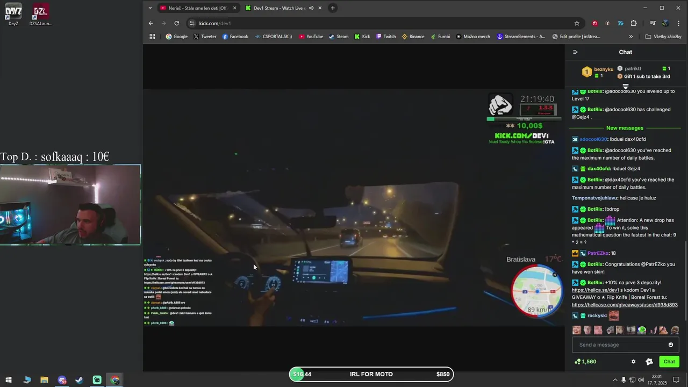The image size is (688, 387).
Task: Bookmark this page with star icon
Action: 577,23
